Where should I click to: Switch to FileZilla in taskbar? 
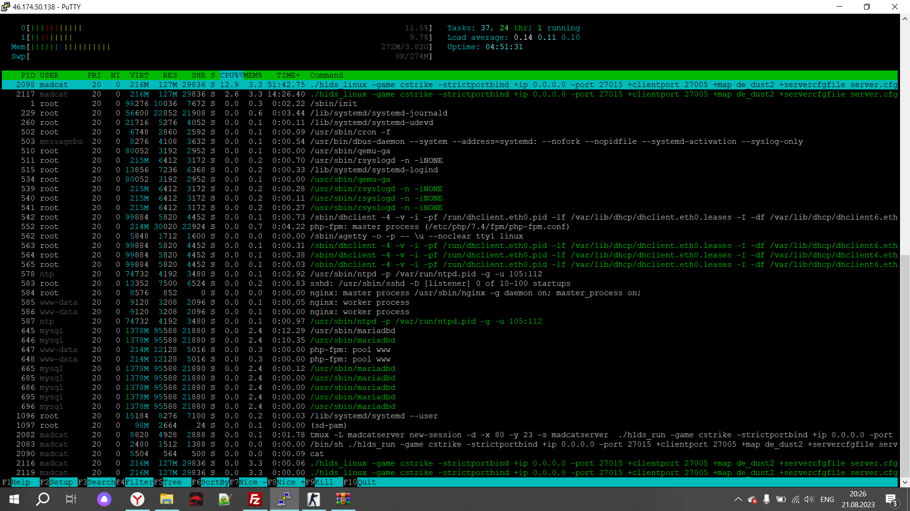(255, 499)
